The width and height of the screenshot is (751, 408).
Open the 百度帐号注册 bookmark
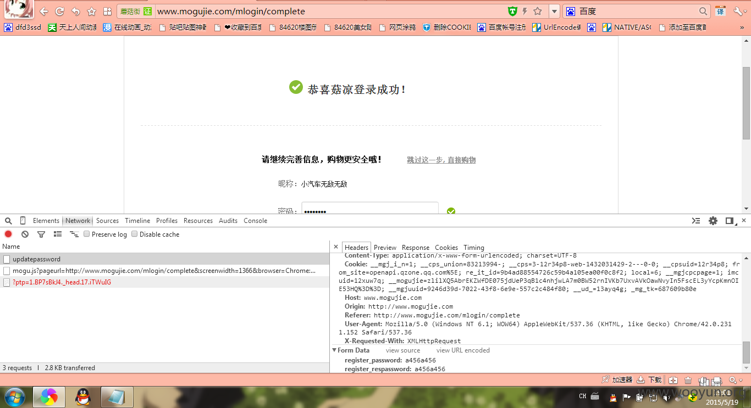[x=501, y=27]
